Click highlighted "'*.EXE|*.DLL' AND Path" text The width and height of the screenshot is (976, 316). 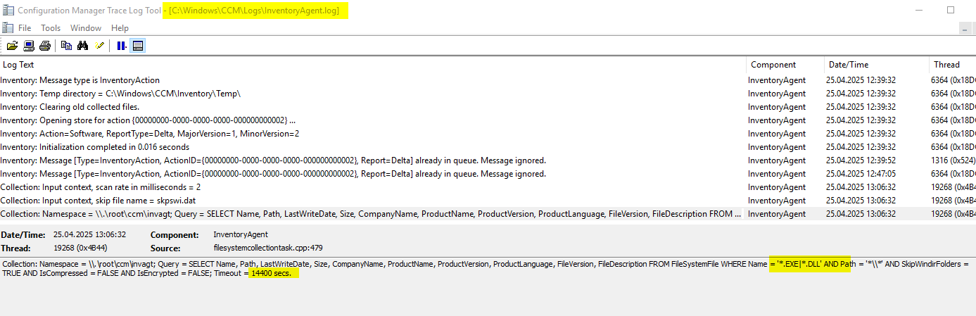click(x=810, y=264)
